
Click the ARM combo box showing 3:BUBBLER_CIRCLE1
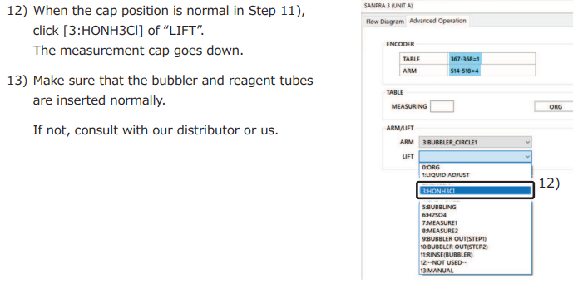click(475, 142)
